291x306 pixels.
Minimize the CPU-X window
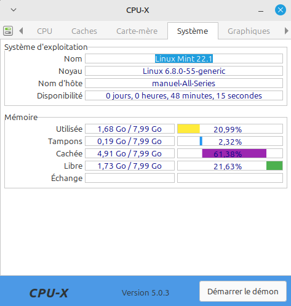pos(261,10)
